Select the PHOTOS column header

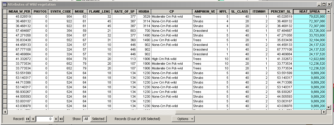[40, 12]
